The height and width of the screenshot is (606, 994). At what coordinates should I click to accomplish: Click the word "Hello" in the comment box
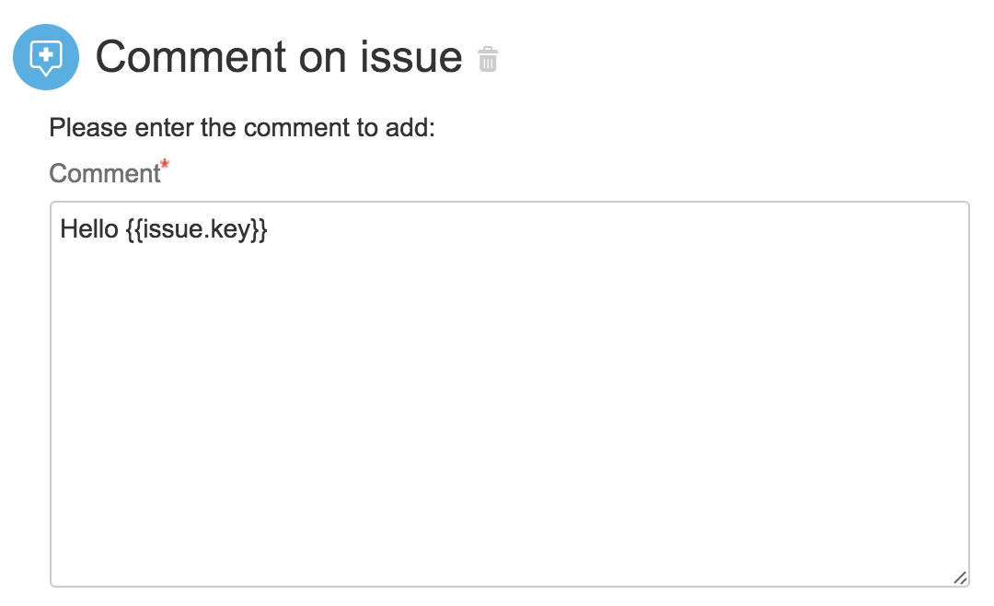click(x=88, y=228)
